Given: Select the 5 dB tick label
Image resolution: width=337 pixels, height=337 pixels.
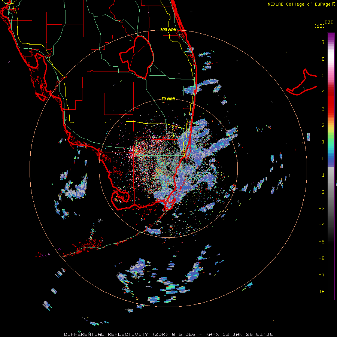Looking at the screenshot, I should [x=323, y=75].
